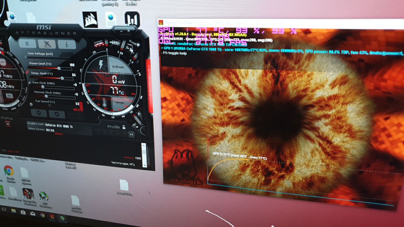Click the lightning bolt icon on the gauge
Image resolution: width=404 pixels, height=227 pixels.
101,64
